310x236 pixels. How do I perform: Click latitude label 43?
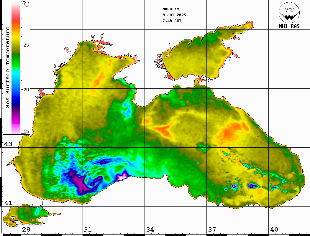8,144
